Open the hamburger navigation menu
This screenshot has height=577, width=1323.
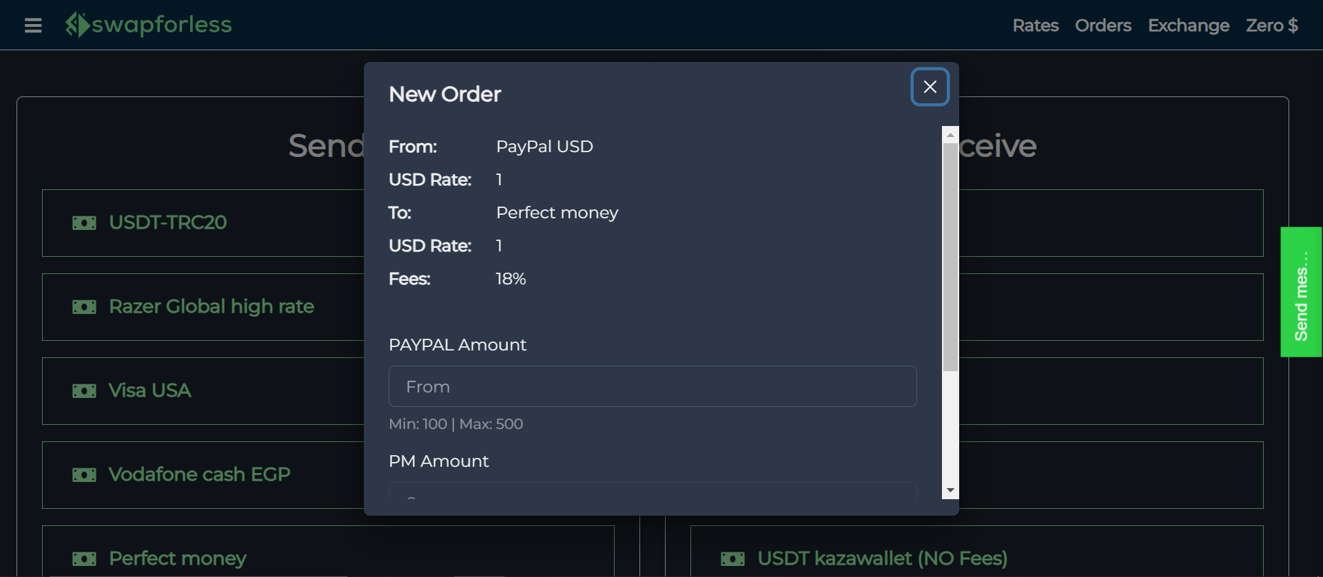[32, 25]
